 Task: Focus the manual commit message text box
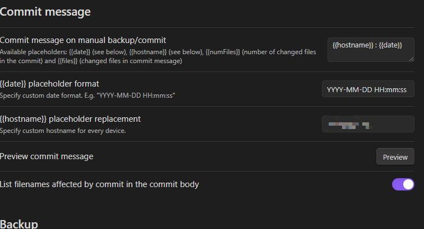point(370,49)
